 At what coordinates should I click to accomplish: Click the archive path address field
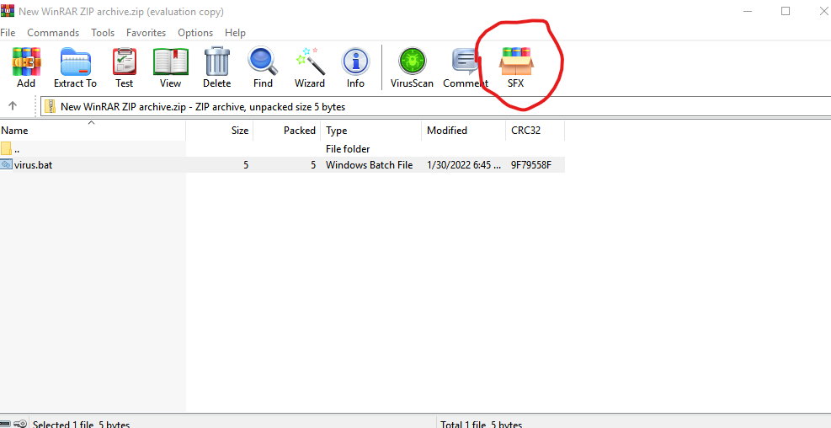tap(435, 107)
